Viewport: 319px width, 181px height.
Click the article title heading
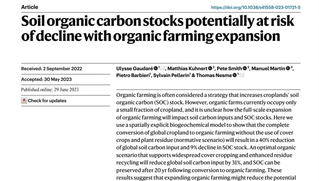point(158,28)
